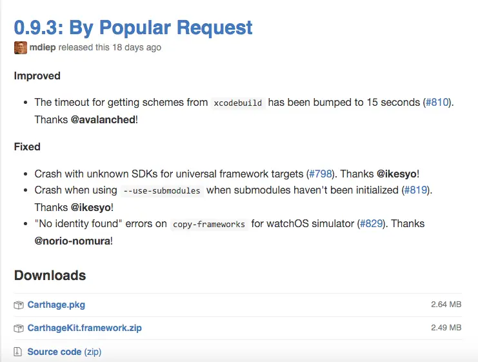Click the package icon beside CarthageKit.framework.zip
This screenshot has height=362, width=478.
tap(19, 328)
